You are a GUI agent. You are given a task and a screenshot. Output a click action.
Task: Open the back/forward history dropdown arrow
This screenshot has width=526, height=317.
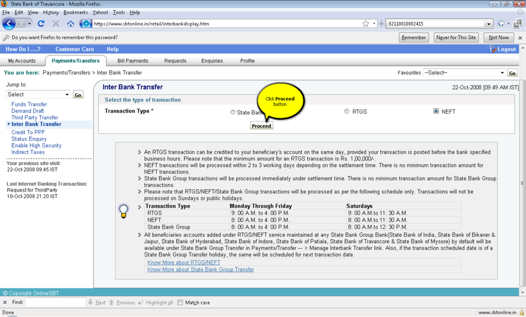click(30, 24)
